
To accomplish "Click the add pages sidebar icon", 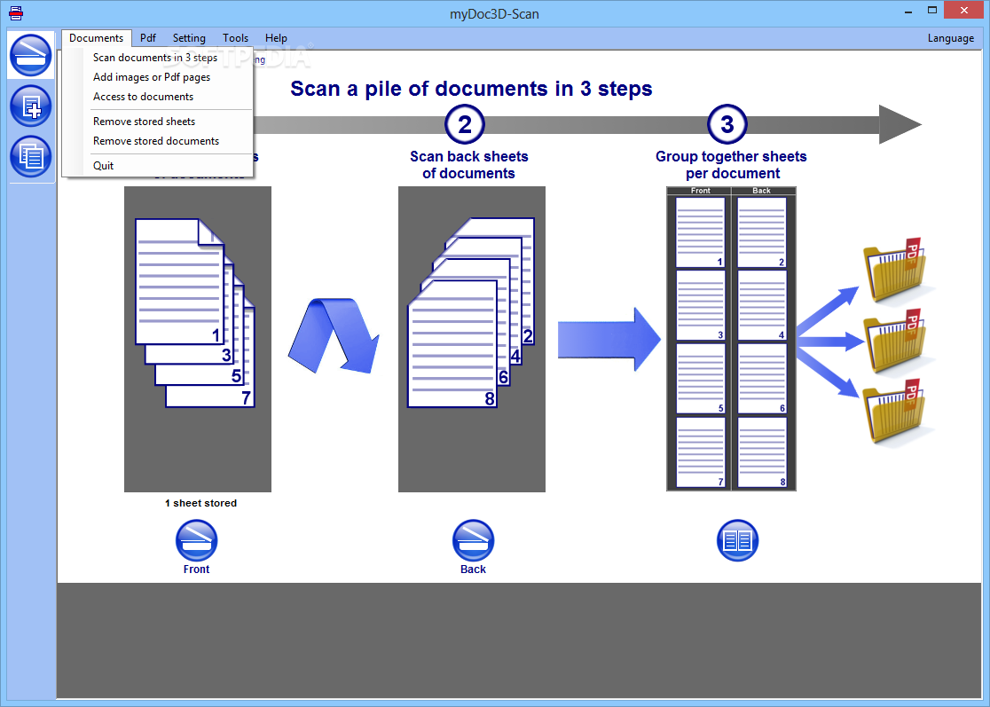I will tap(30, 106).
